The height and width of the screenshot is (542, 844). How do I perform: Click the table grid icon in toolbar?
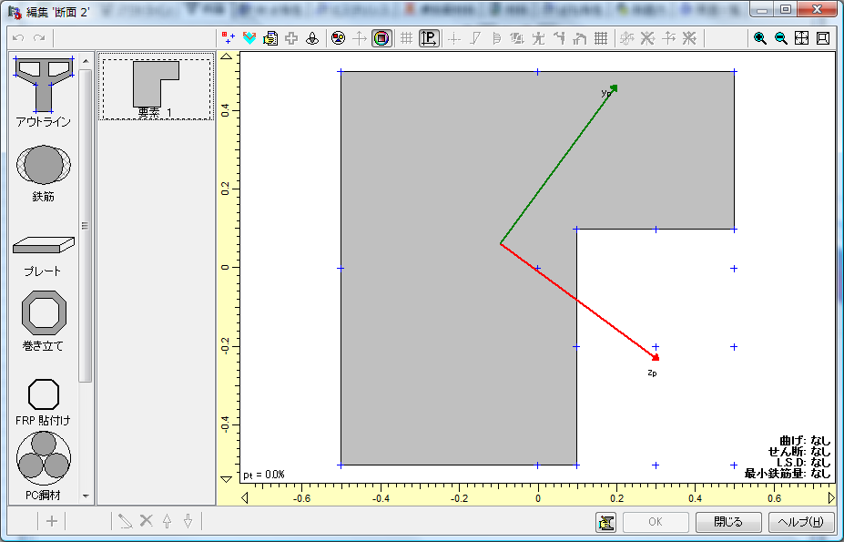(x=601, y=38)
